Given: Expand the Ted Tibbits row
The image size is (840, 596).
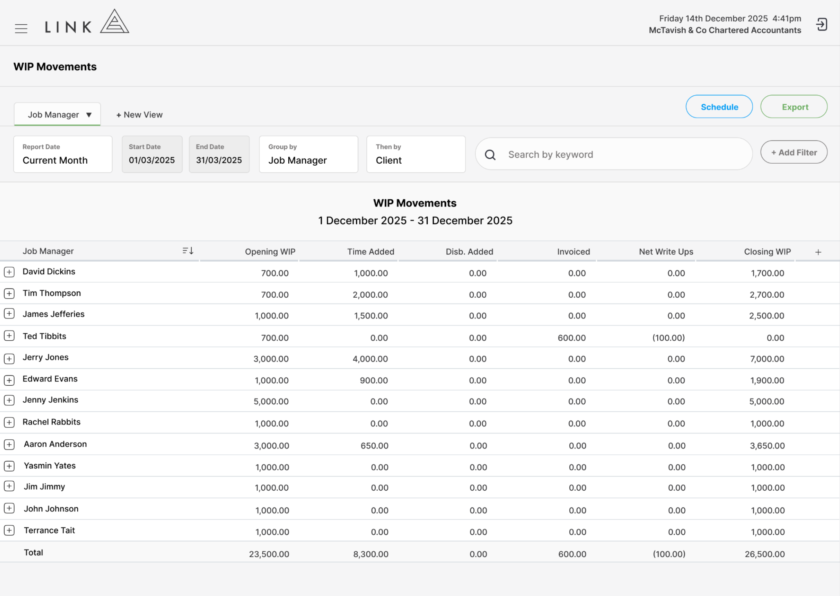Looking at the screenshot, I should coord(9,336).
